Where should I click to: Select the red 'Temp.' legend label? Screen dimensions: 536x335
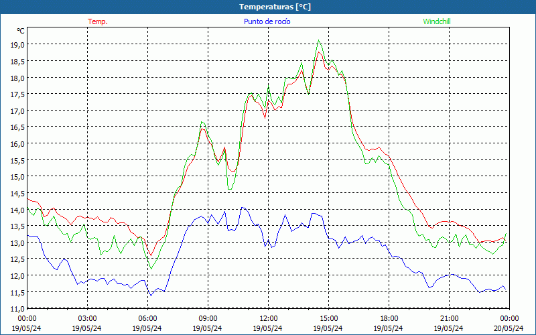coord(98,21)
